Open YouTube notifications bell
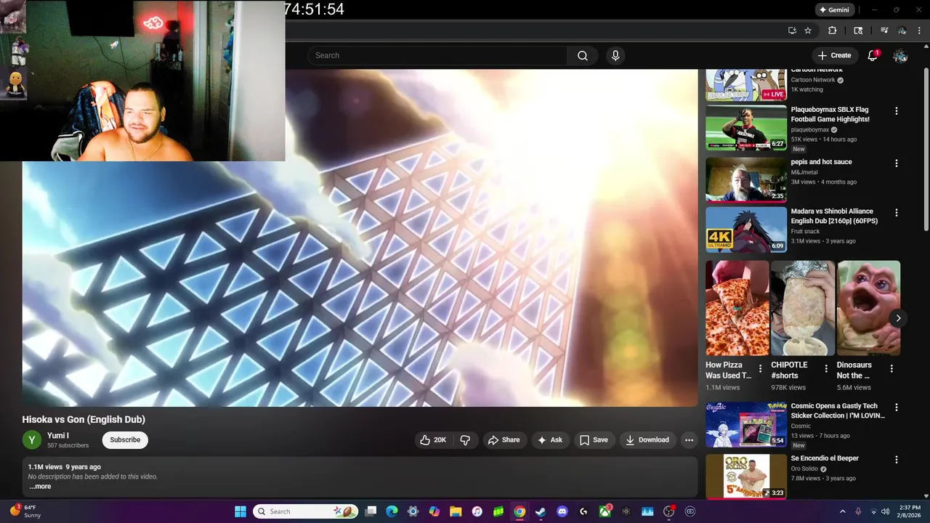This screenshot has height=523, width=930. 873,55
